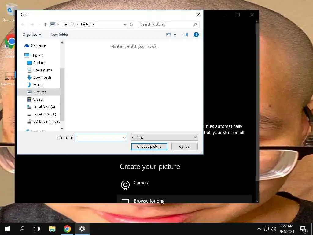Click the network tray icon
313x235 pixels.
coord(266,229)
